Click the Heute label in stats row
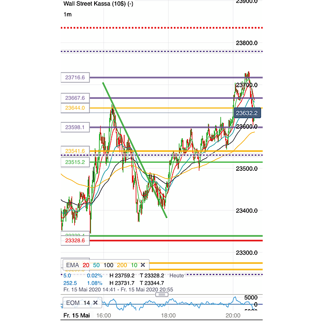Screen dimensions: 323x323 (x=177, y=275)
